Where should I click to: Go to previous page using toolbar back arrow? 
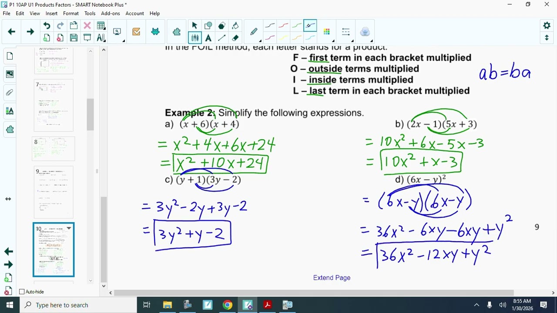click(12, 32)
